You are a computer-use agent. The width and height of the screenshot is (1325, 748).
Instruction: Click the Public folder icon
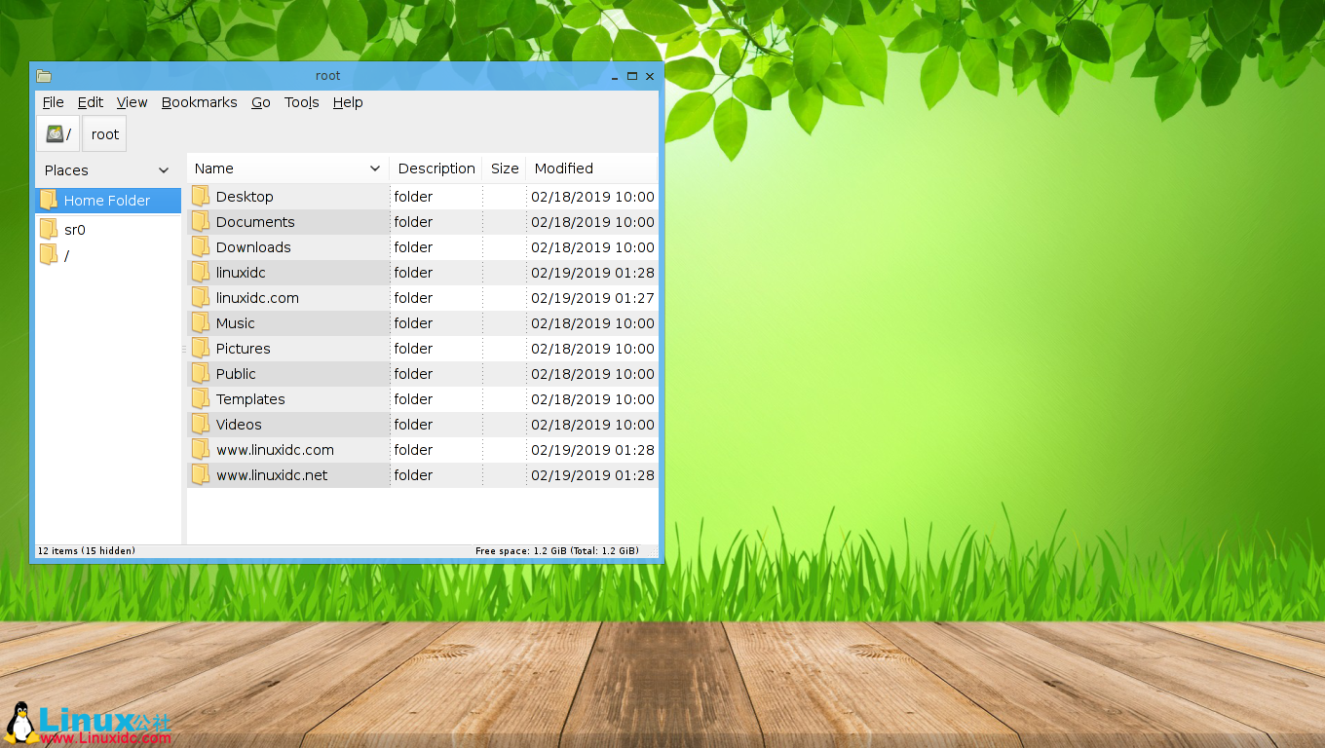201,373
